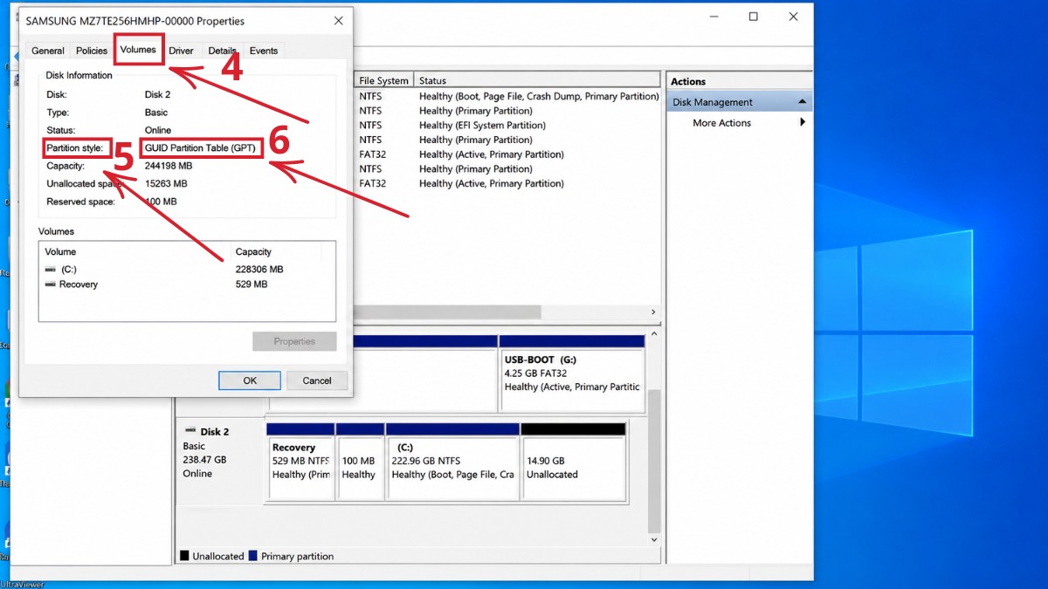
Task: Click the Disk Management heading in the Actions pane
Action: click(x=713, y=102)
